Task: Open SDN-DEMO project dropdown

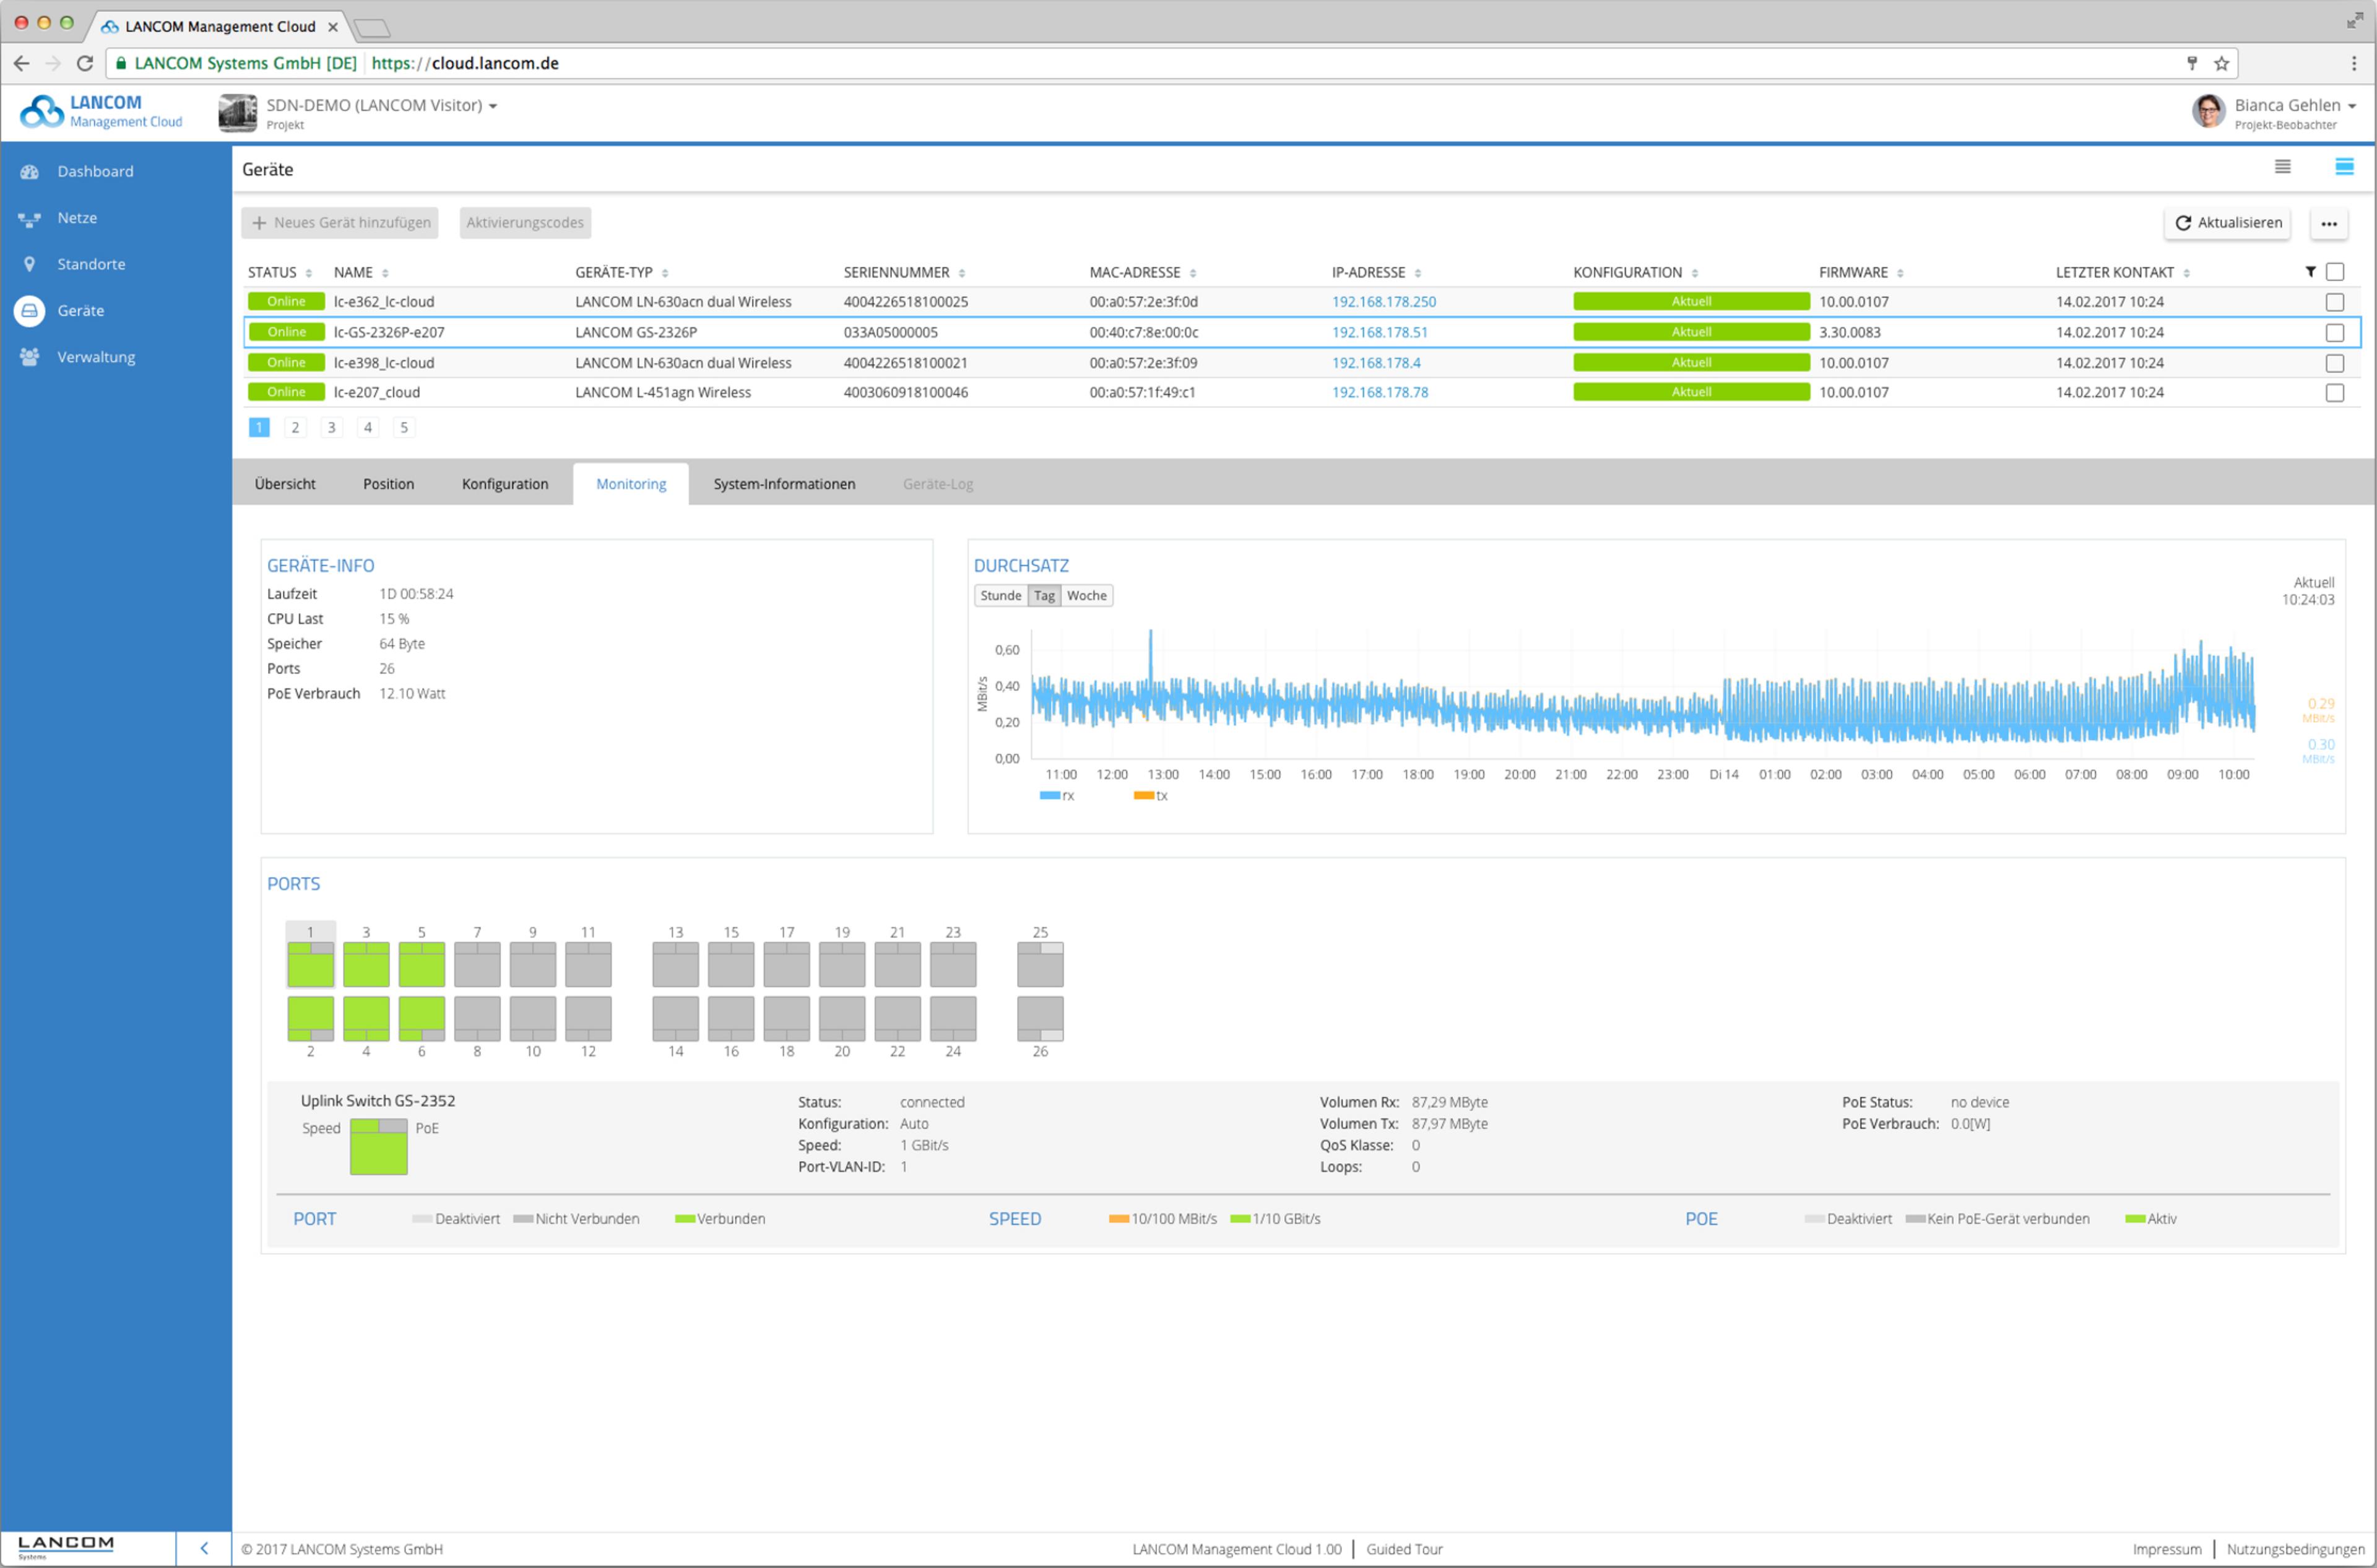Action: click(381, 106)
